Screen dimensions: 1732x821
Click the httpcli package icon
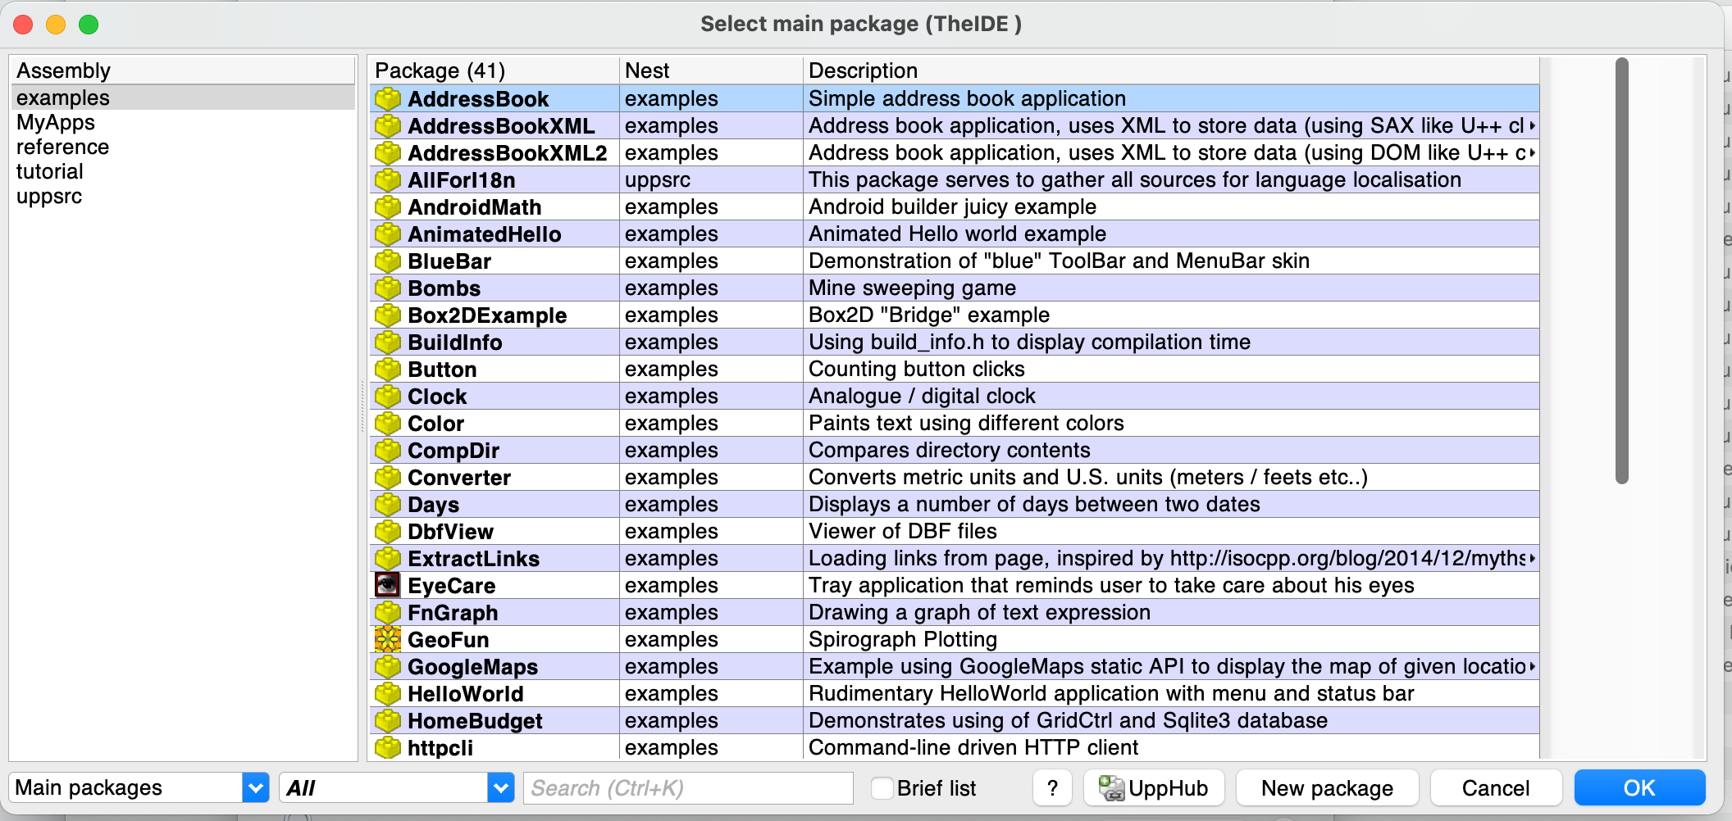(x=387, y=747)
